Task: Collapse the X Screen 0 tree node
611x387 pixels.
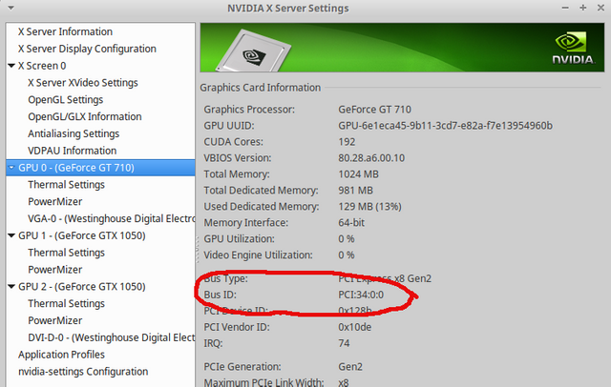Action: point(11,66)
